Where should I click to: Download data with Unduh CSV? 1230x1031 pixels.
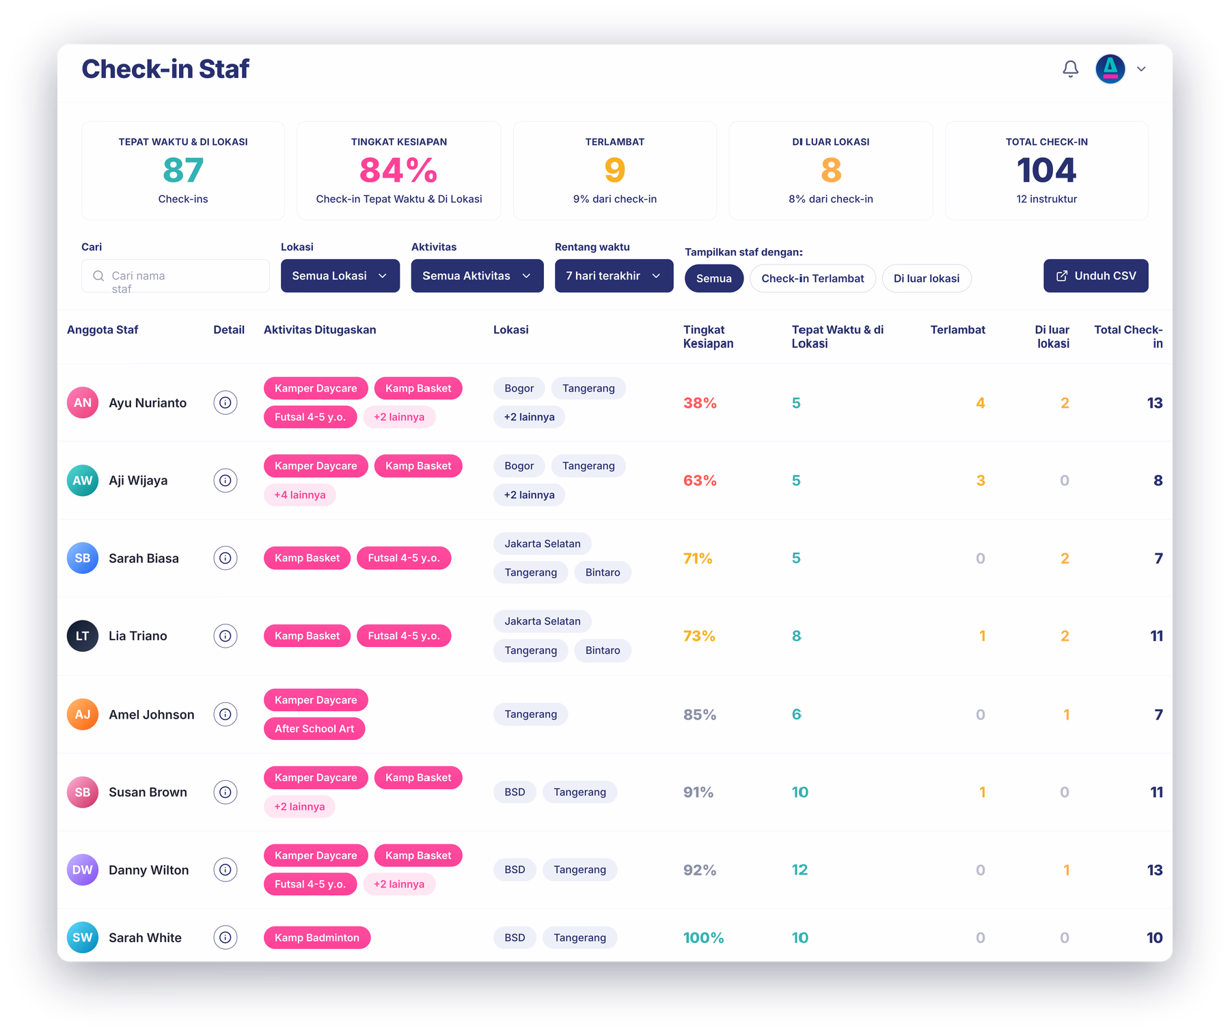coord(1095,275)
